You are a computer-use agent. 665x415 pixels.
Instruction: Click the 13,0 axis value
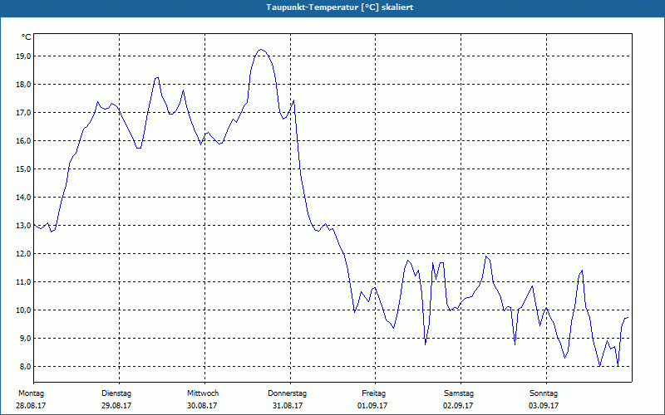coord(22,226)
